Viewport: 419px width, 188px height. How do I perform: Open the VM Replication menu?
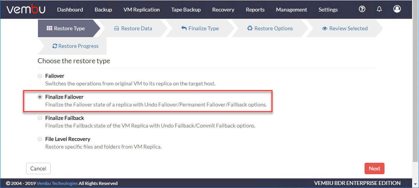[141, 10]
